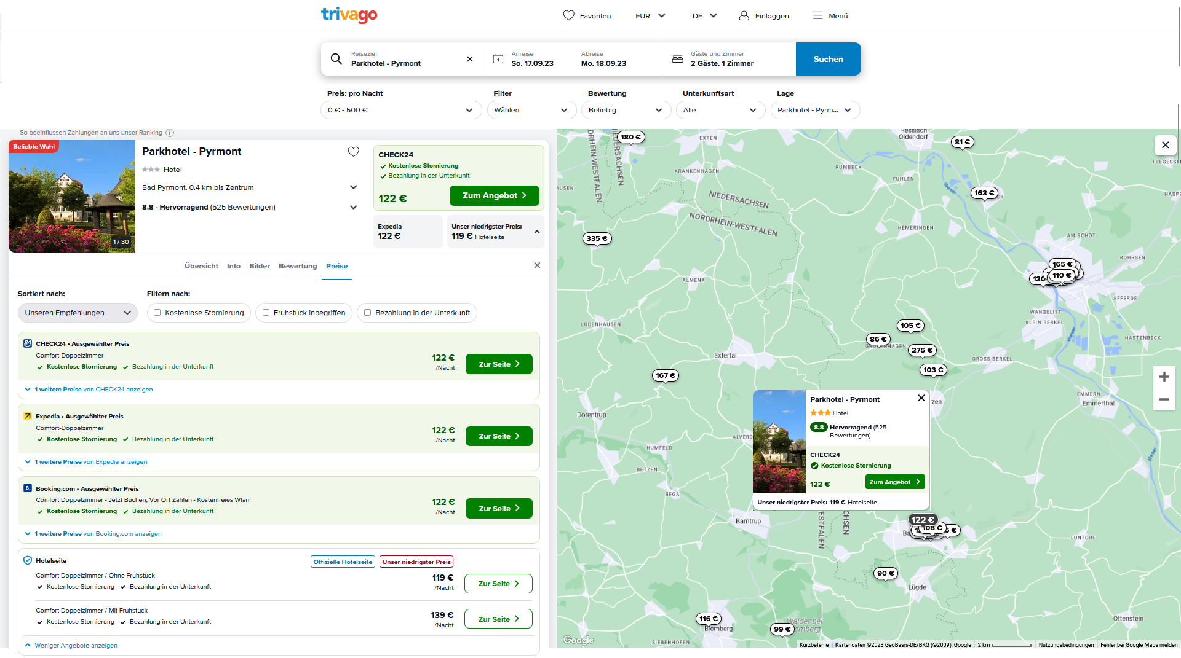Expand the 8.8 Hervorragend rating chevron
This screenshot has width=1181, height=658.
(x=354, y=208)
